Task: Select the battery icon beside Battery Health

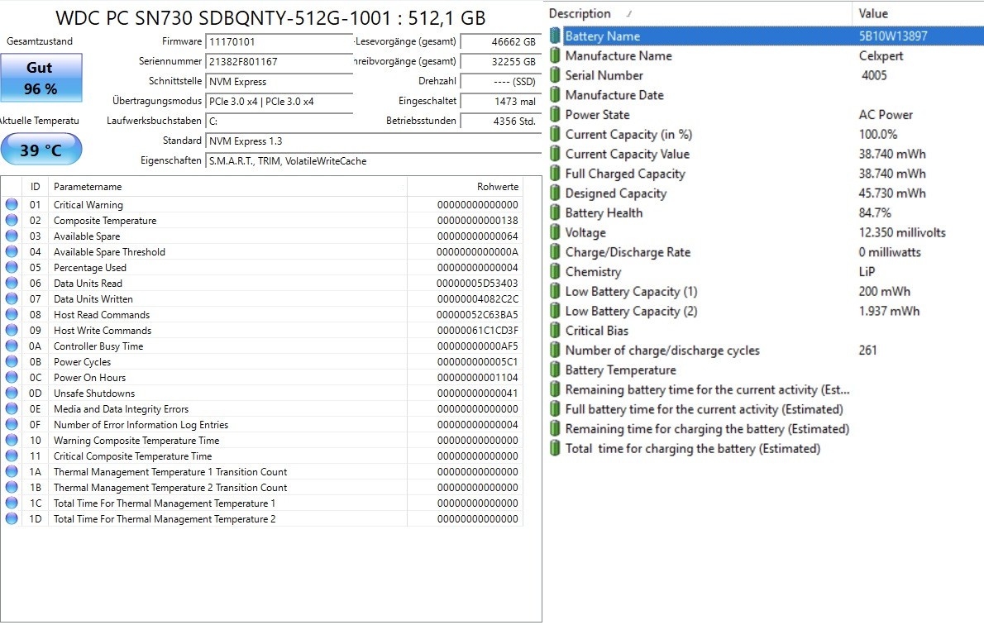Action: [x=555, y=212]
